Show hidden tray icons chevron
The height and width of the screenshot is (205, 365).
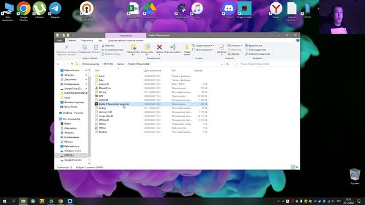pos(278,201)
